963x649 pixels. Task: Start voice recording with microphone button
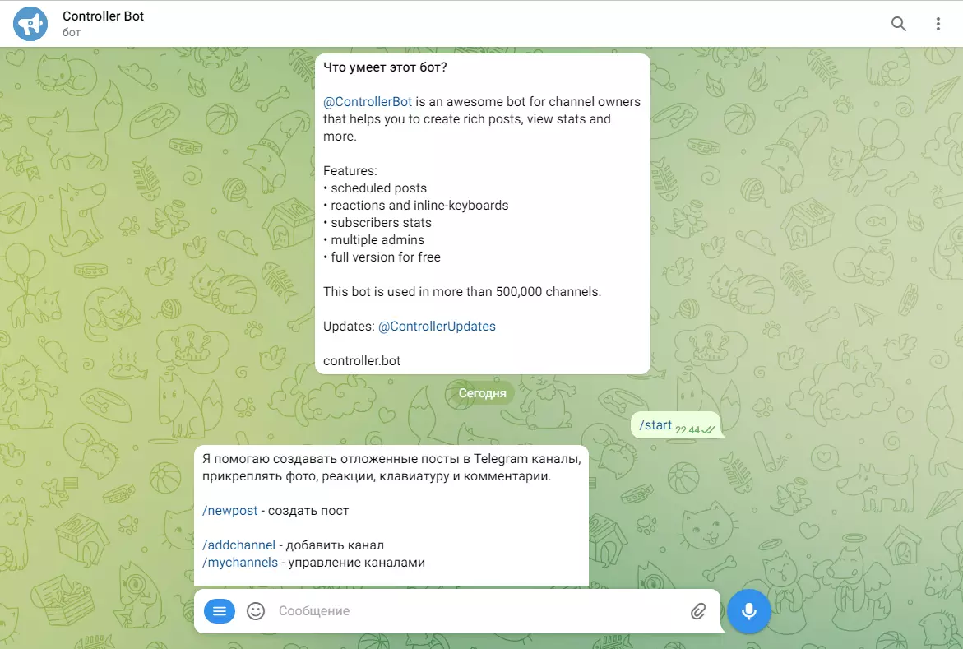point(748,611)
